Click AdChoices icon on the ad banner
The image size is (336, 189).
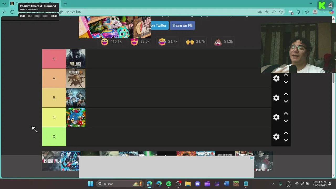coord(252,158)
